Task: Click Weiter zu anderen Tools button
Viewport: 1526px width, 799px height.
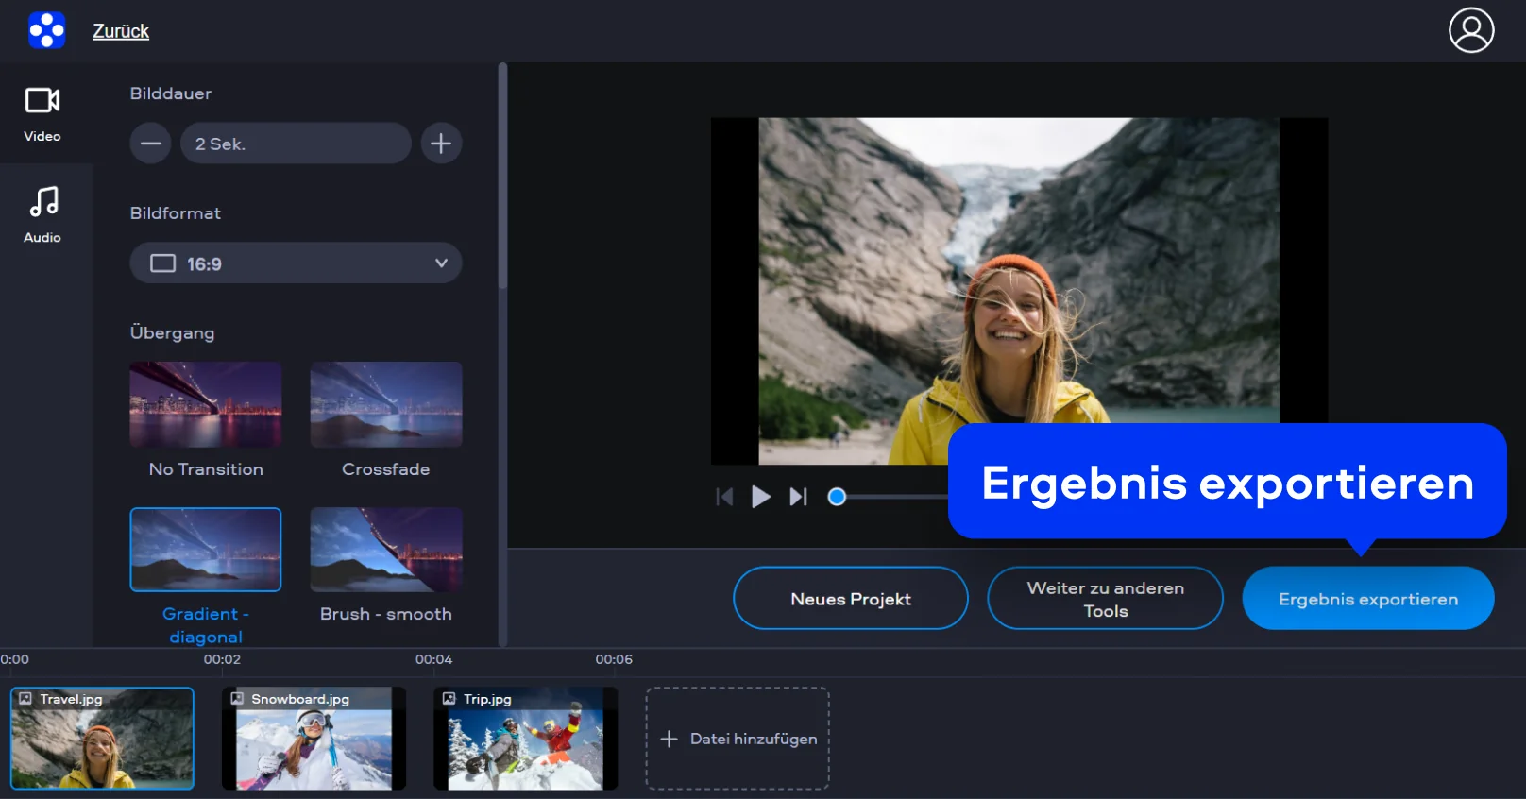Action: click(1105, 599)
